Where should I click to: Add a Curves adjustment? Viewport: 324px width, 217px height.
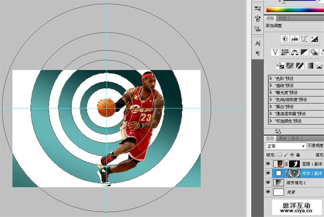pos(304,39)
